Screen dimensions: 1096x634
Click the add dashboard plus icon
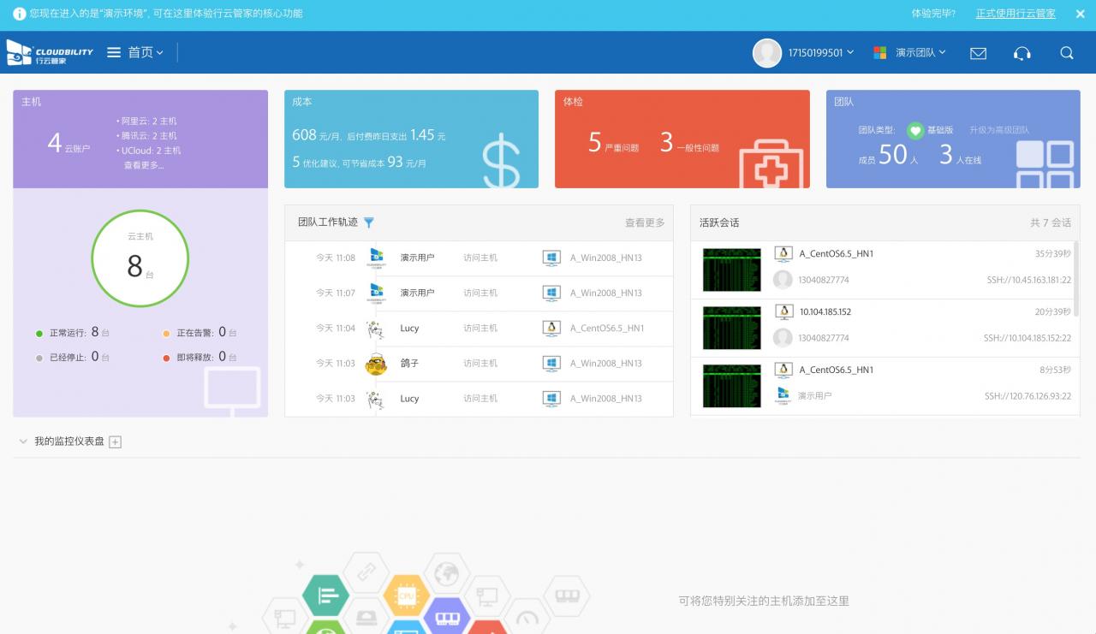coord(116,442)
